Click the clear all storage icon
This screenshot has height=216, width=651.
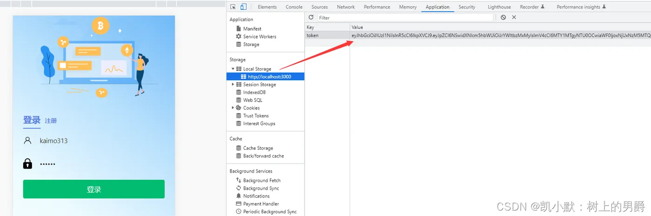click(x=503, y=18)
